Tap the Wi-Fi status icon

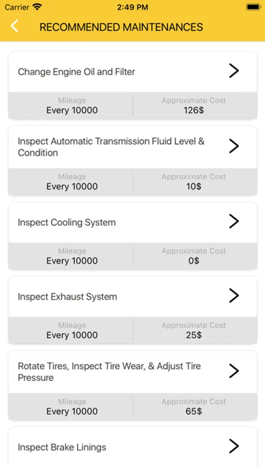click(37, 7)
